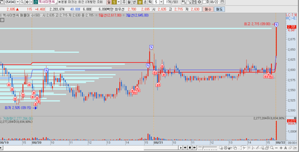Click the 2,705 current price tag on axis
Image resolution: width=299 pixels, height=152 pixels.
click(x=292, y=27)
